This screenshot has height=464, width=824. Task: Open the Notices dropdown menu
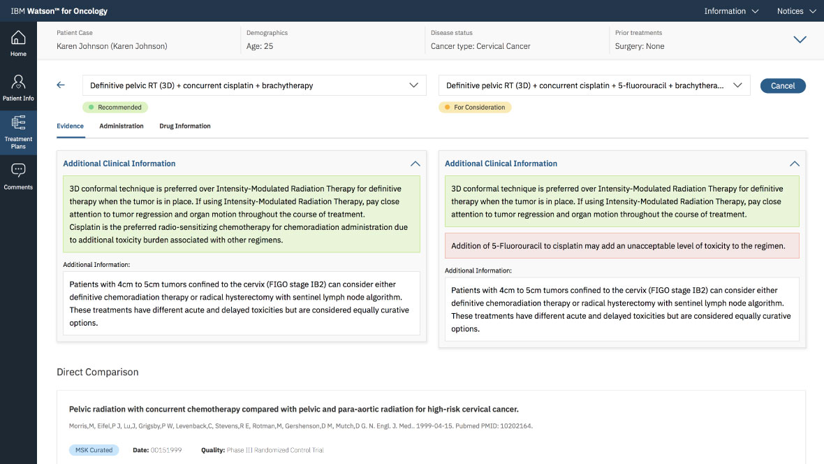(796, 11)
